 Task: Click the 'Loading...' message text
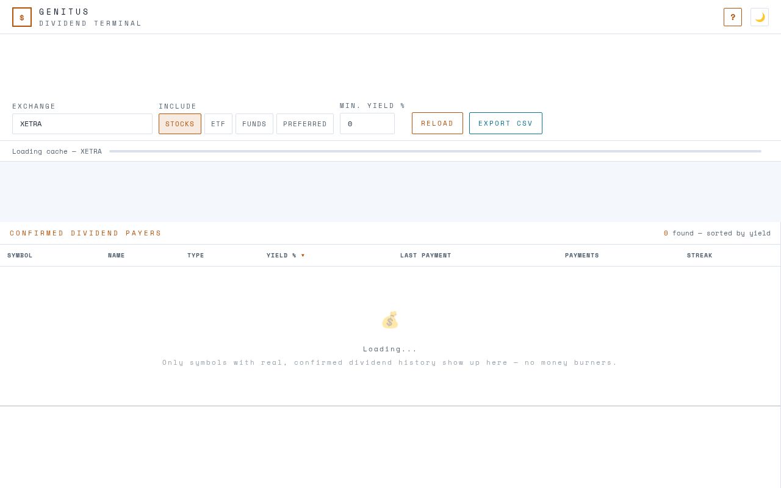(x=390, y=349)
